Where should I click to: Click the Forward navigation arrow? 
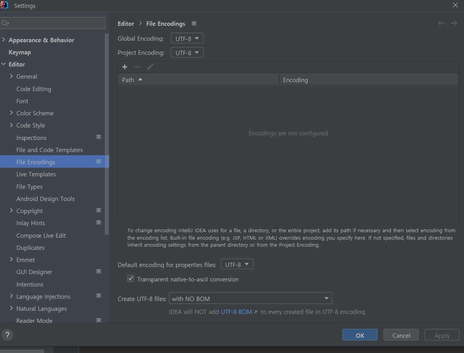click(x=454, y=23)
